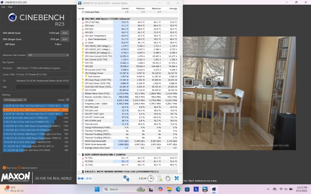This screenshot has width=311, height=194.
Task: Select ranking row AMD Ryzen 7 7735HS
Action: [x=36, y=110]
